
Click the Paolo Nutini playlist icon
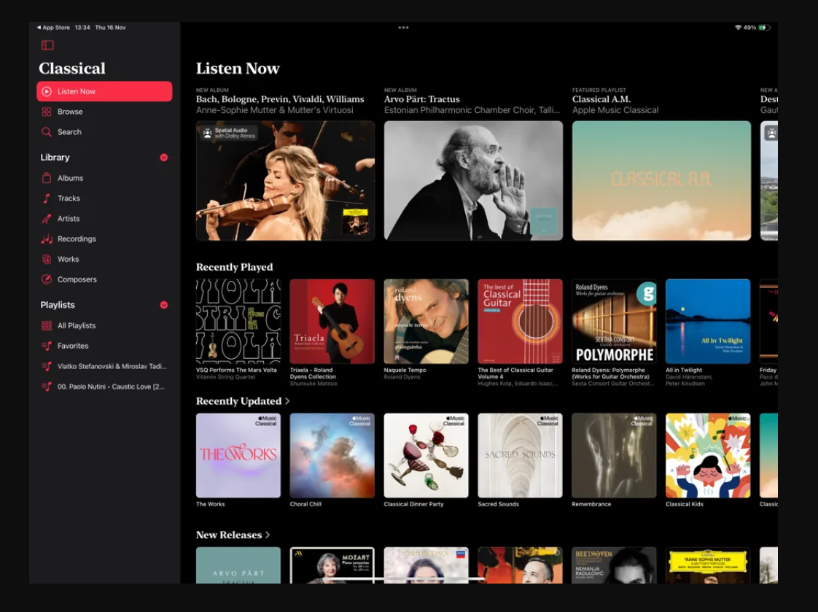pyautogui.click(x=47, y=387)
